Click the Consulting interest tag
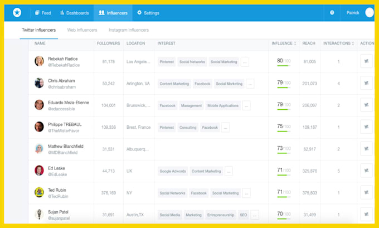 188,128
